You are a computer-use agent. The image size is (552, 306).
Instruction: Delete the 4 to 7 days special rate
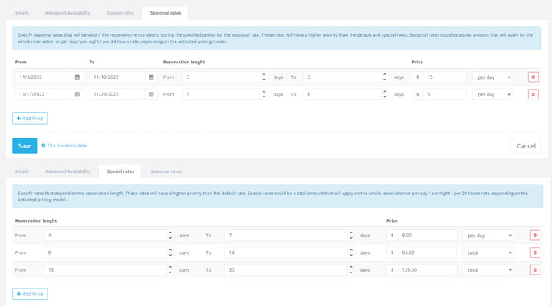coord(534,236)
